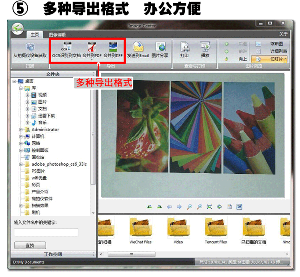This screenshot has height=277, width=300.
Task: Click the Merge to PDF icon
Action: tap(92, 47)
